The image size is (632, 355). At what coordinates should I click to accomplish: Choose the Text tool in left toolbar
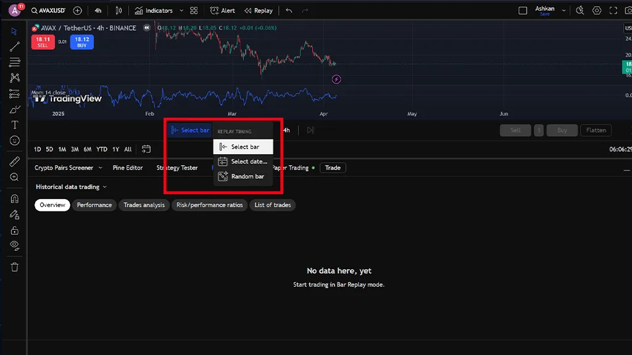[15, 125]
